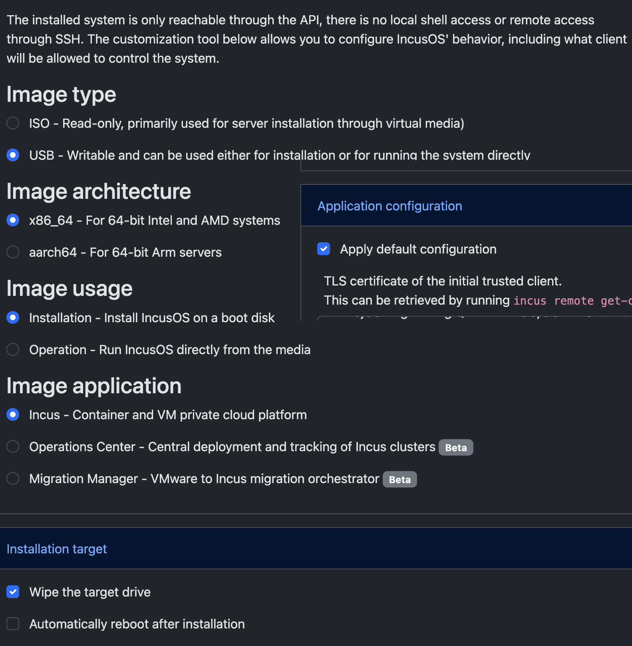Image resolution: width=632 pixels, height=646 pixels.
Task: Click the Image application heading
Action: 94,386
